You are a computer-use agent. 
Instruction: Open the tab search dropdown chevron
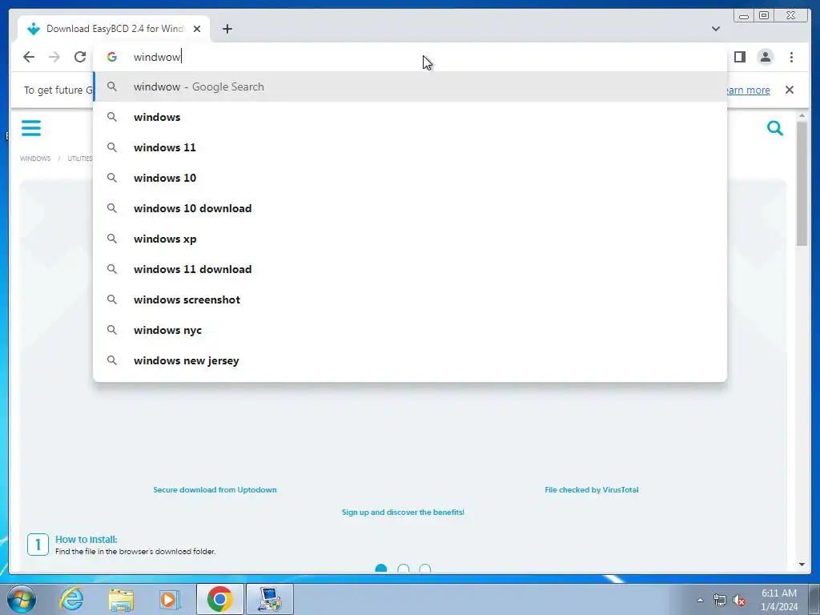pyautogui.click(x=716, y=29)
